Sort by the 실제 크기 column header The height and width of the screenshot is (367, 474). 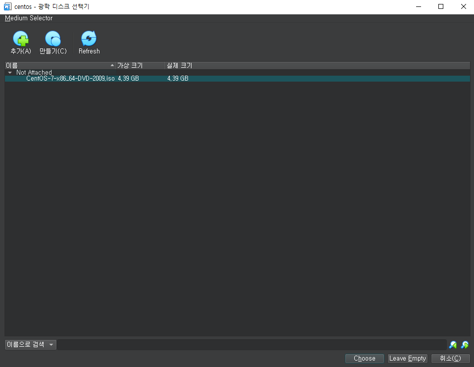click(318, 65)
